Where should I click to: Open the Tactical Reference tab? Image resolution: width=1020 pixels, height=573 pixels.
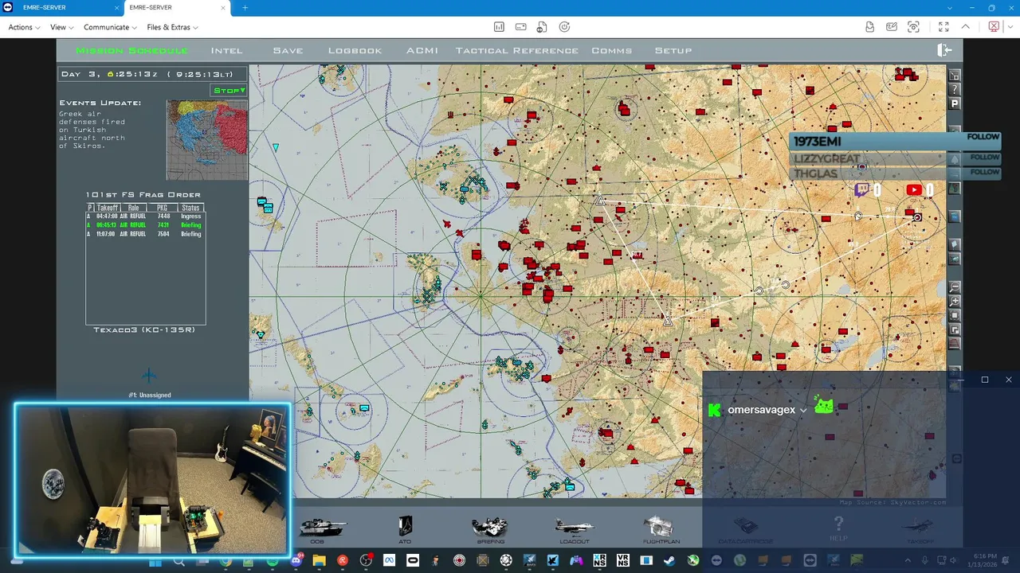click(517, 50)
